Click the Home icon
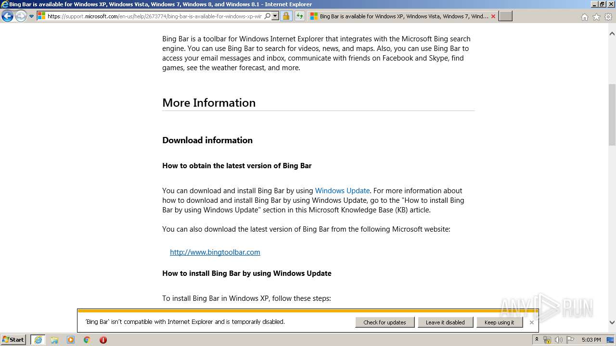 [584, 17]
